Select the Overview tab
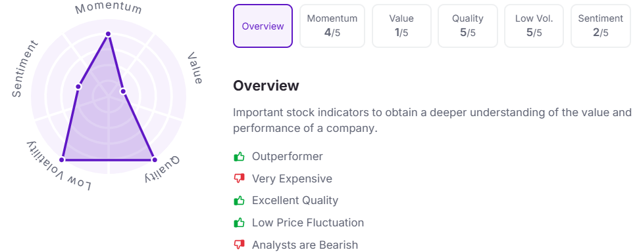The image size is (637, 252). coord(263,26)
